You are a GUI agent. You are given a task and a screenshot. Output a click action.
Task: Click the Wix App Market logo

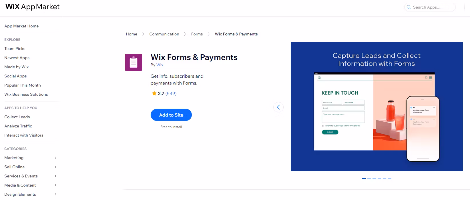(x=32, y=7)
